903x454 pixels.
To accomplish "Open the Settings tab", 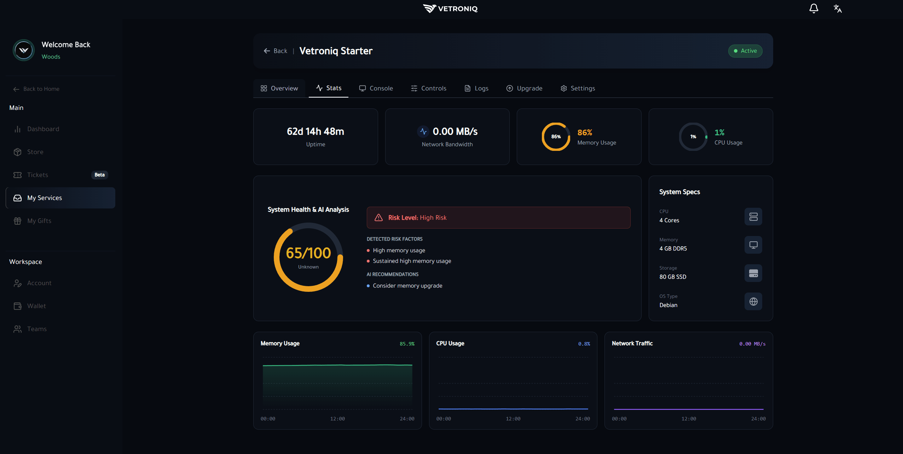I will (x=578, y=88).
